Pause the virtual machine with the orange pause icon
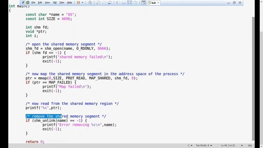The width and height of the screenshot is (263, 148). click(78, 2)
